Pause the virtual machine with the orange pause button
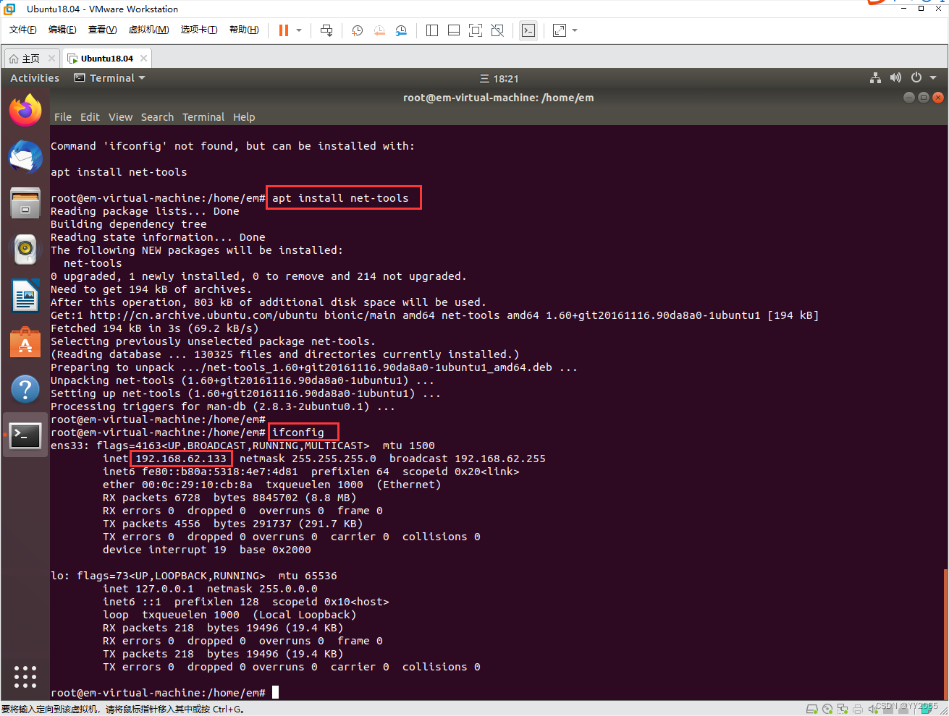949x716 pixels. click(283, 30)
